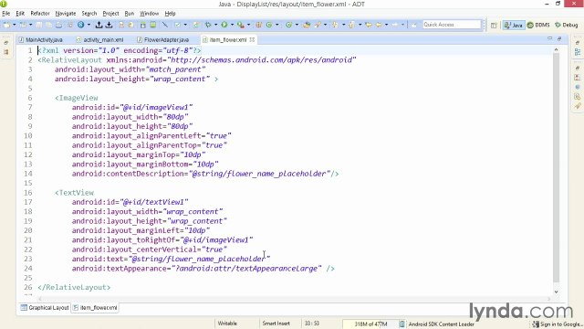Click the upload arrow tray icon

[x=99, y=25]
